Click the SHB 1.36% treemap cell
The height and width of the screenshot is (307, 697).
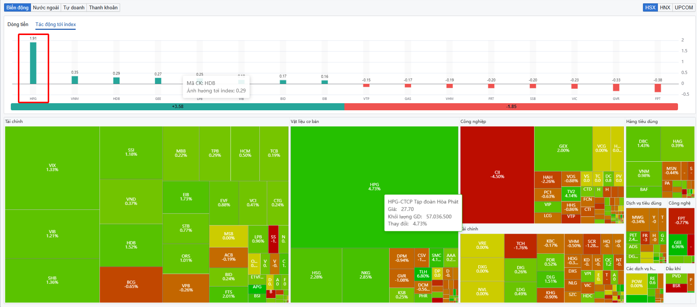52,281
